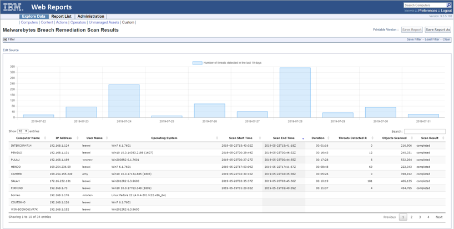Click the 181 threats detected value
Image resolution: width=454 pixels, height=229 pixels.
(370, 181)
